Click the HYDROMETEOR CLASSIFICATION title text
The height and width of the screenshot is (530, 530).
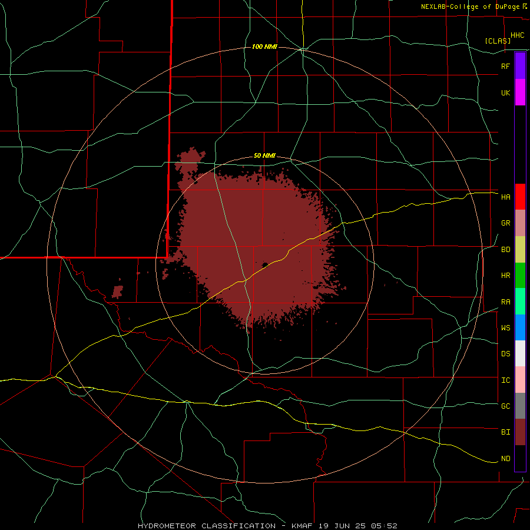pyautogui.click(x=207, y=526)
